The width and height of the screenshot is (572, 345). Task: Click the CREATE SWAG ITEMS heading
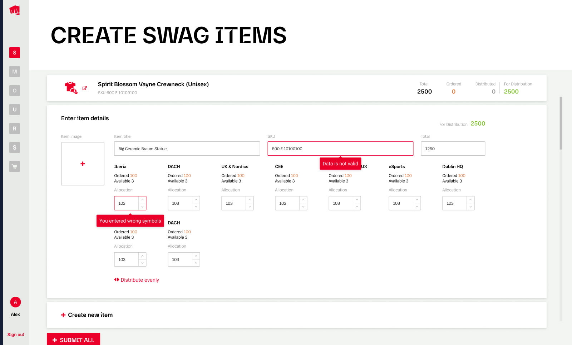coord(169,35)
